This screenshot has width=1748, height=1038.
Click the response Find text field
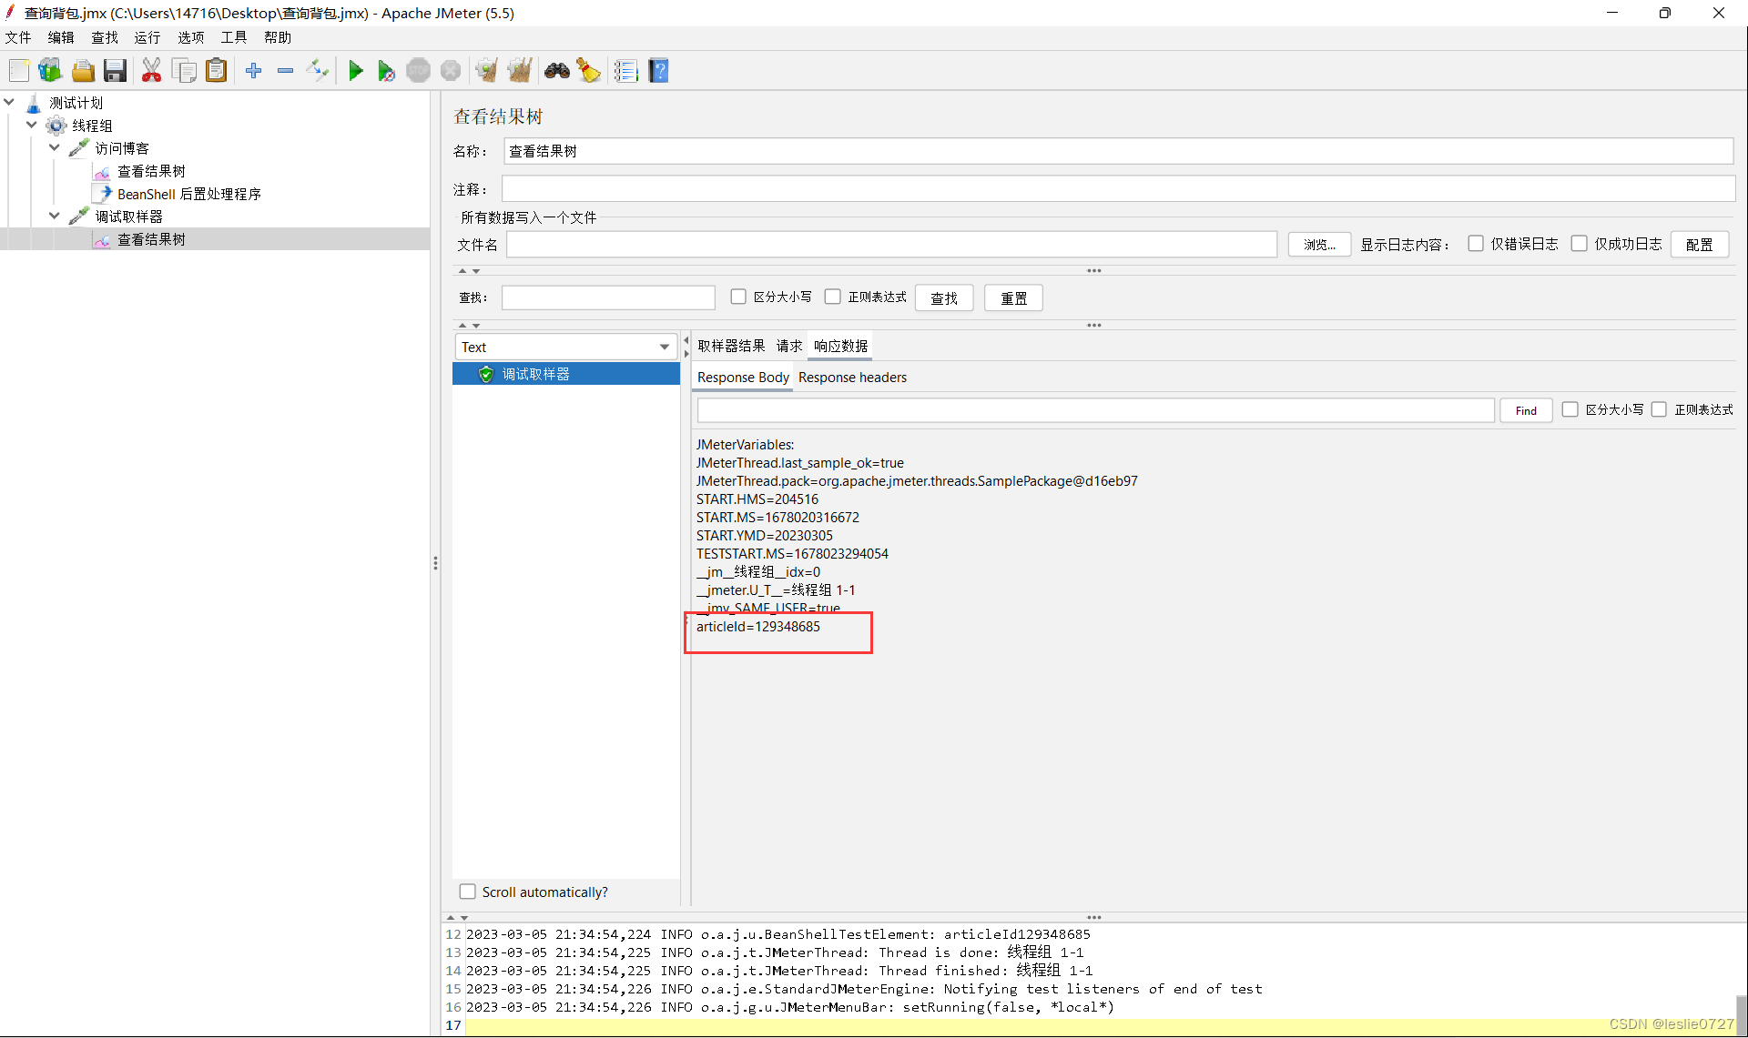1095,411
